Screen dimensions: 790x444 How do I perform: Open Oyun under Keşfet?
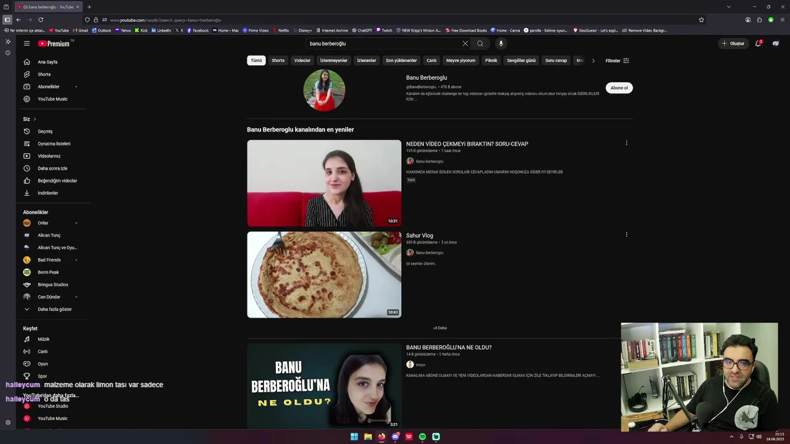coord(43,364)
